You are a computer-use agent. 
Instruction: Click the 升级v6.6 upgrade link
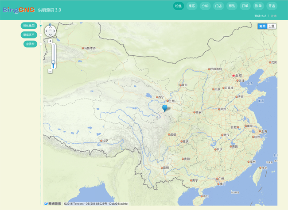pos(260,16)
